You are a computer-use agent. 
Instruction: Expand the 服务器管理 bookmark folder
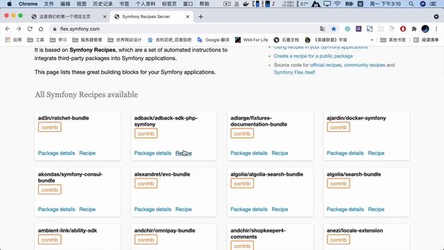(x=87, y=40)
